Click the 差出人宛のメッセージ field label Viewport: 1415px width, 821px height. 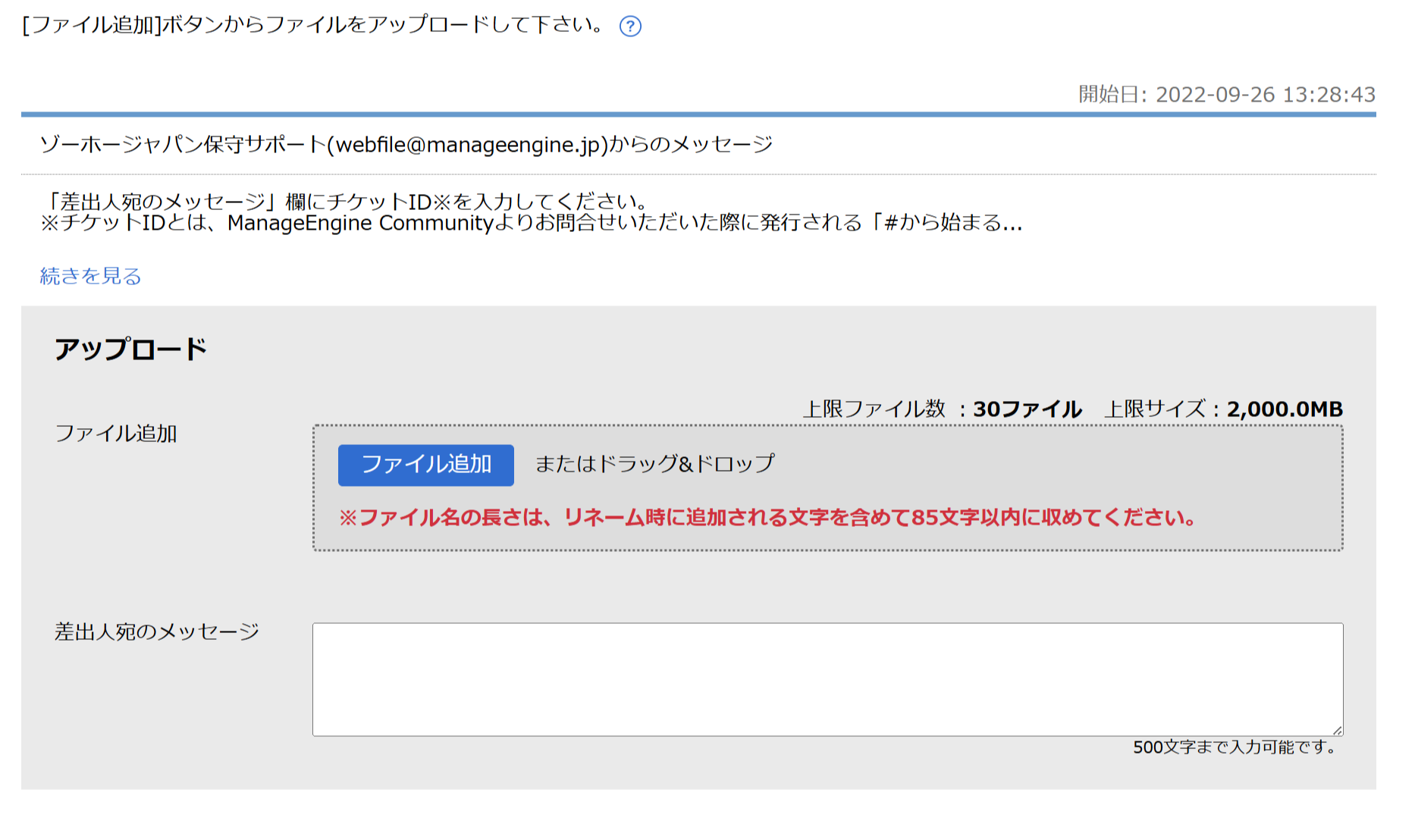pos(157,631)
